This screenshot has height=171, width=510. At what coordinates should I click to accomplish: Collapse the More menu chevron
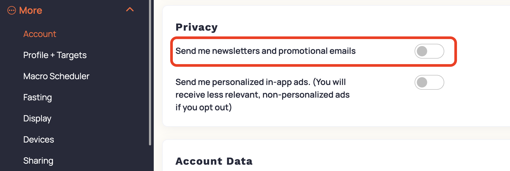pos(130,10)
